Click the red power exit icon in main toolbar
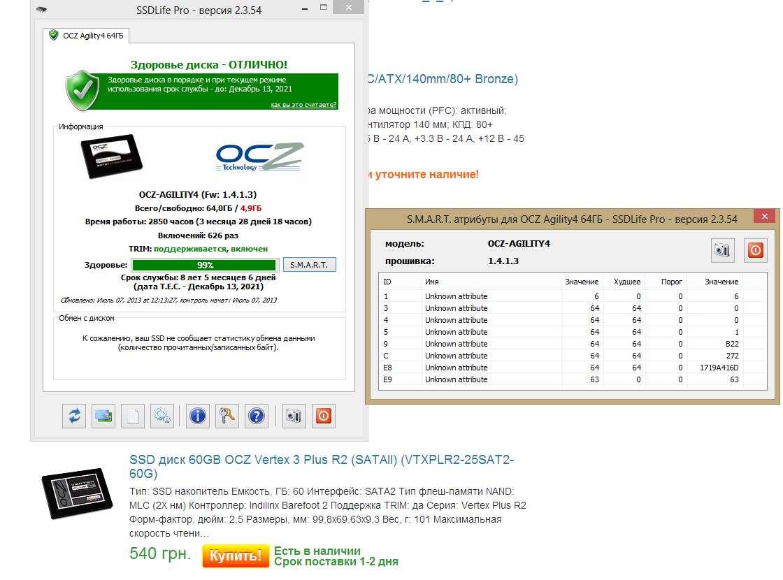 (324, 416)
